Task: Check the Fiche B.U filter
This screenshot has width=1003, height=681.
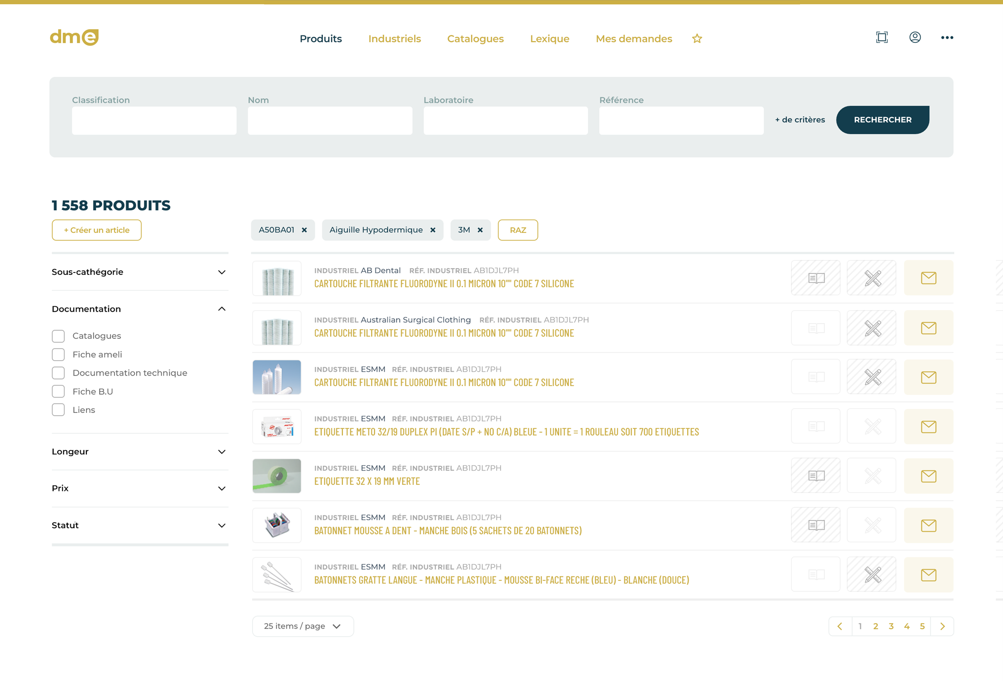Action: (58, 392)
